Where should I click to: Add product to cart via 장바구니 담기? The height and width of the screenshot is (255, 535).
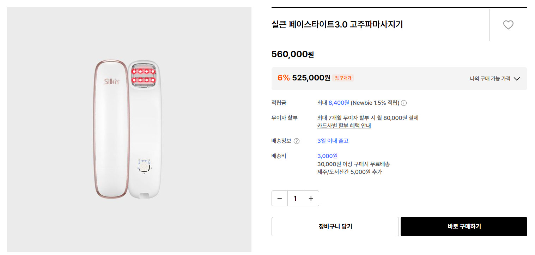[335, 226]
